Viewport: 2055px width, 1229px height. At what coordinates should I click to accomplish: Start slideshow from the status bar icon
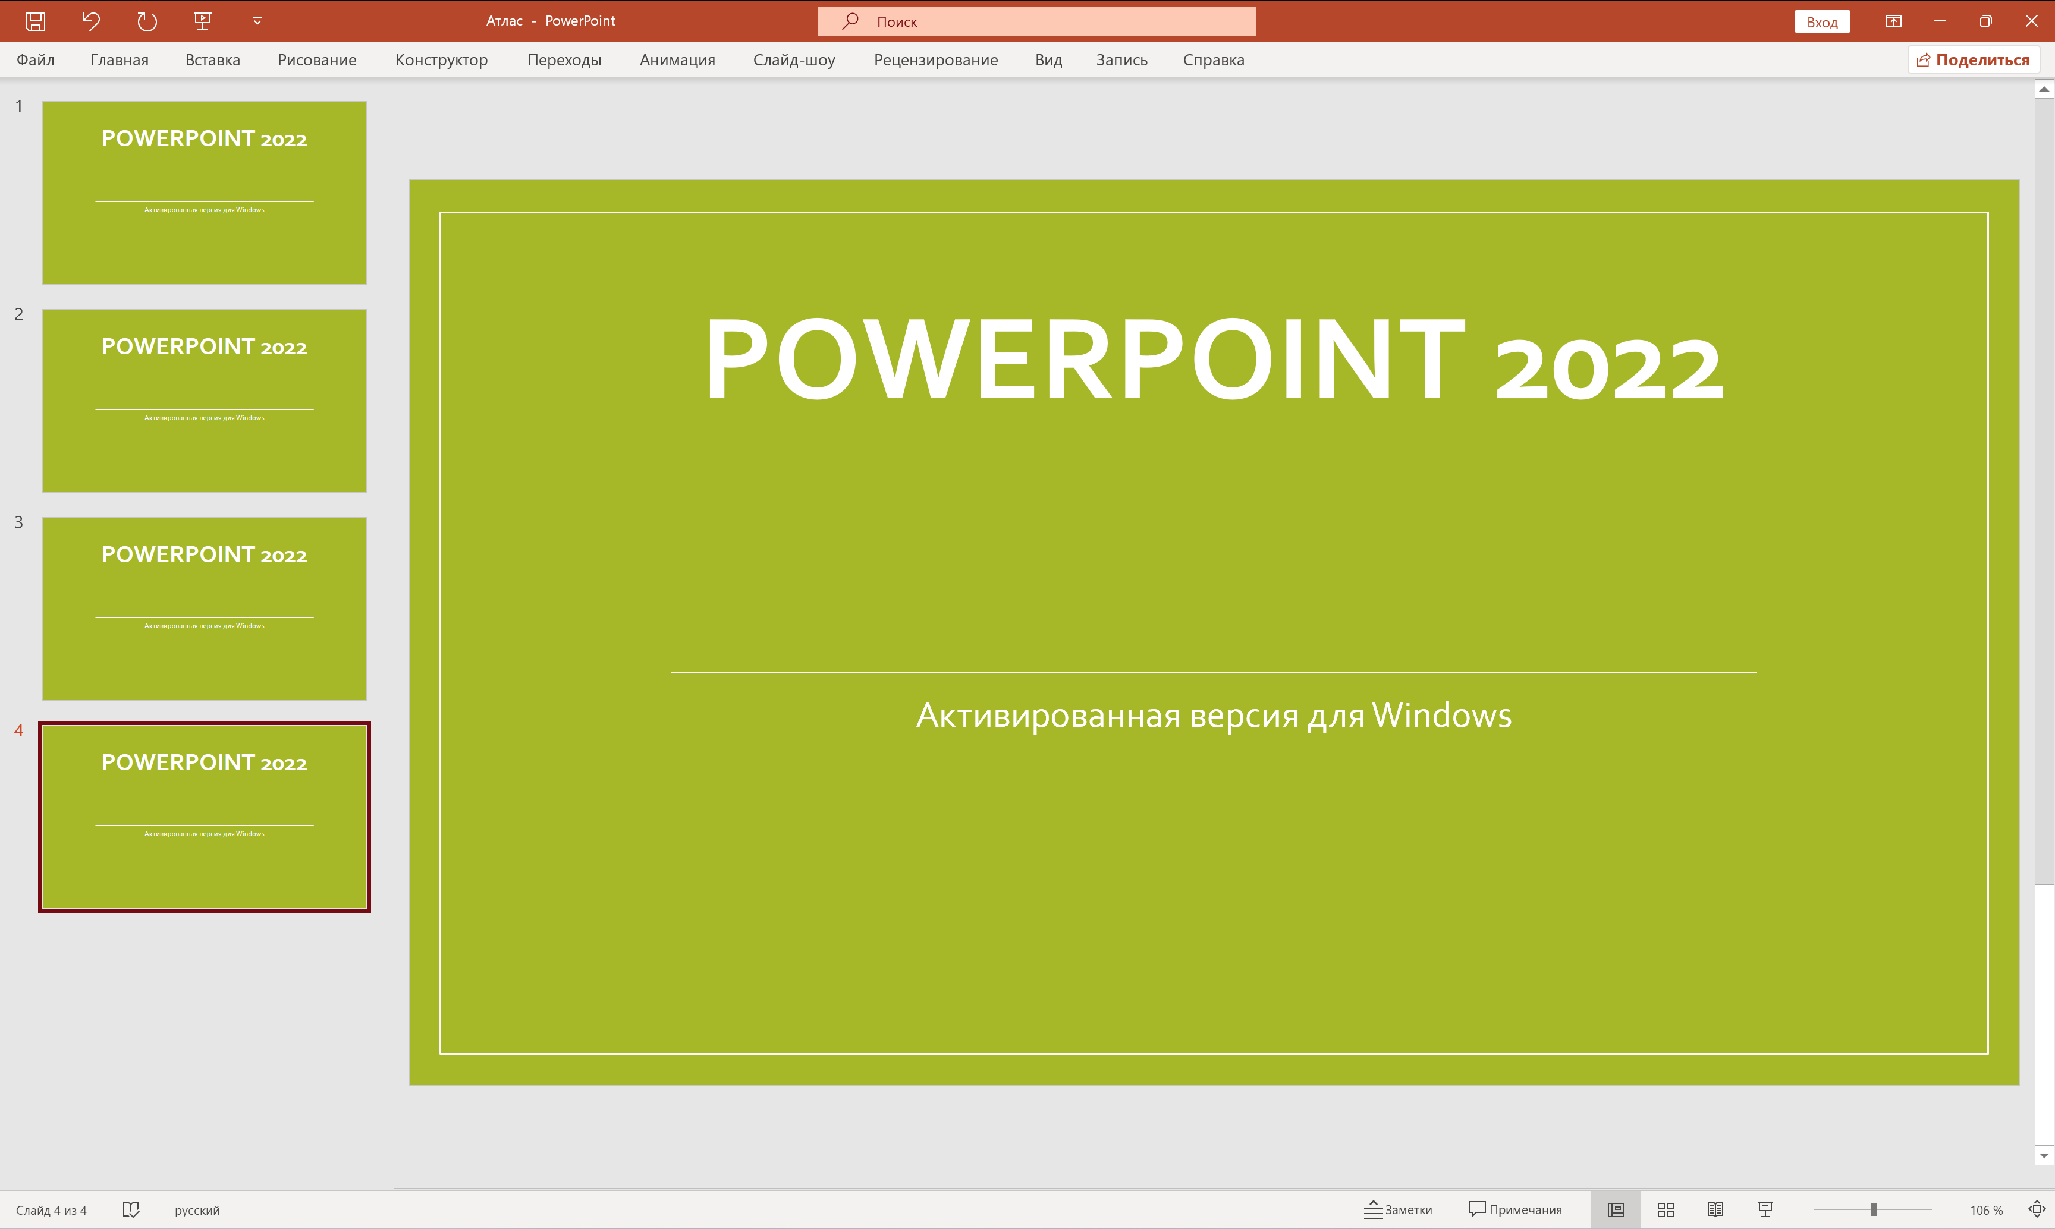[x=1765, y=1209]
